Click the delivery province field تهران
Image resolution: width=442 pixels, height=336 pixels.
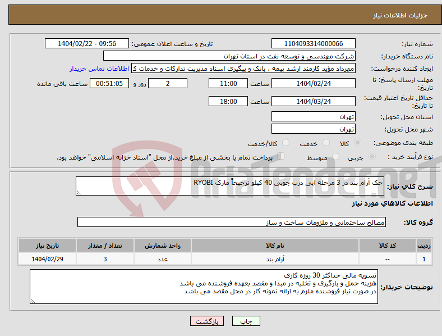313,116
